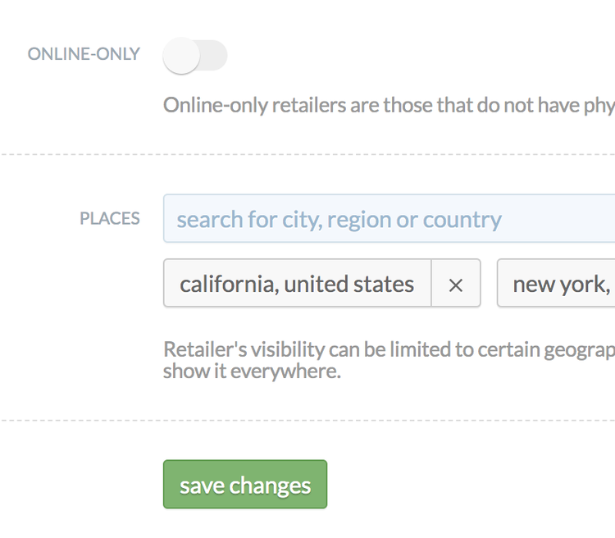Remove the california, united states place tag

coord(456,283)
